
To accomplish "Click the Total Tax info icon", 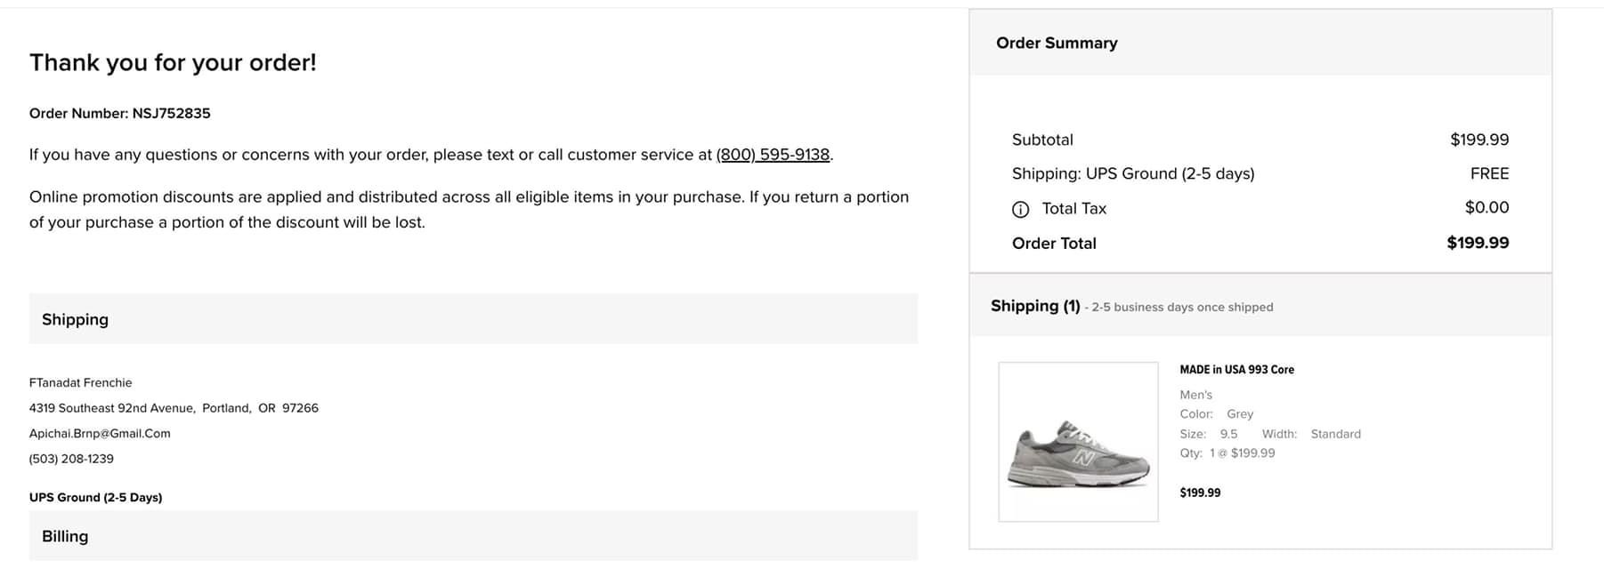I will pyautogui.click(x=1020, y=209).
